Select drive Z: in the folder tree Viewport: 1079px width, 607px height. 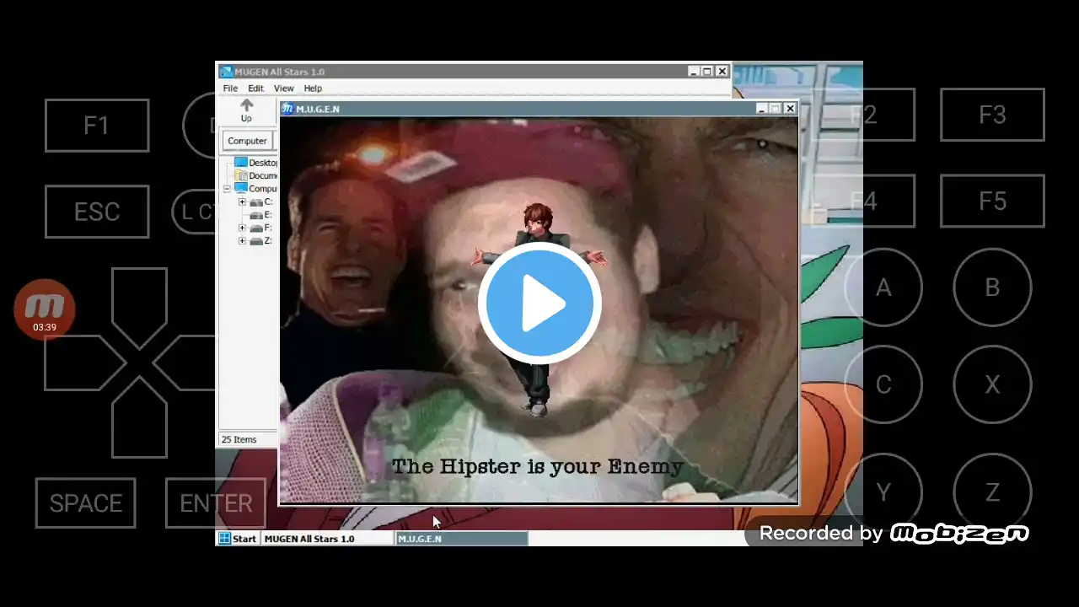tap(261, 240)
